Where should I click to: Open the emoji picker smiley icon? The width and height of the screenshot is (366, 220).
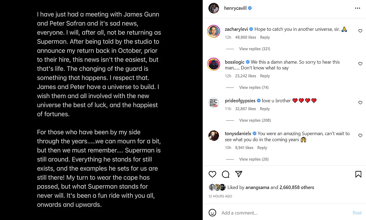[x=212, y=213]
